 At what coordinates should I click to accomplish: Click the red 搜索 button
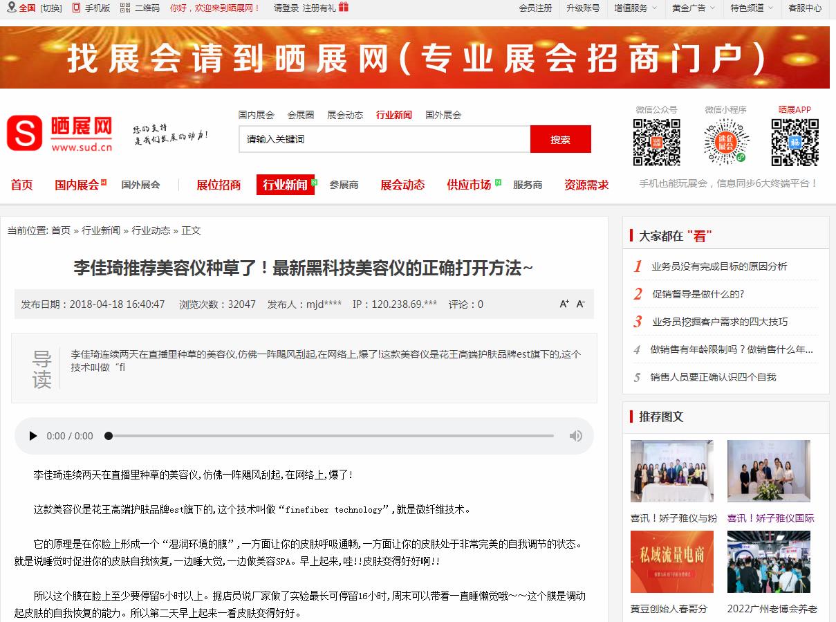(561, 139)
